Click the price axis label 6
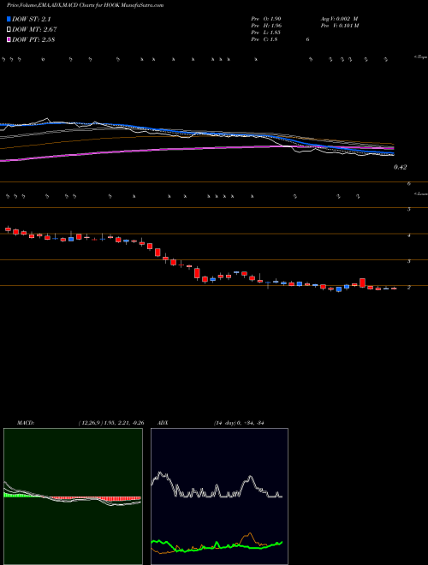Screen dimensions: 428x565 tap(409, 184)
